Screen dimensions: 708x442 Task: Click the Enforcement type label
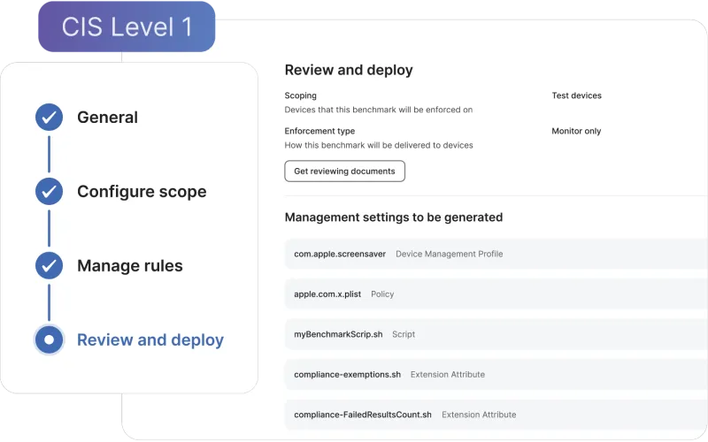pos(319,131)
